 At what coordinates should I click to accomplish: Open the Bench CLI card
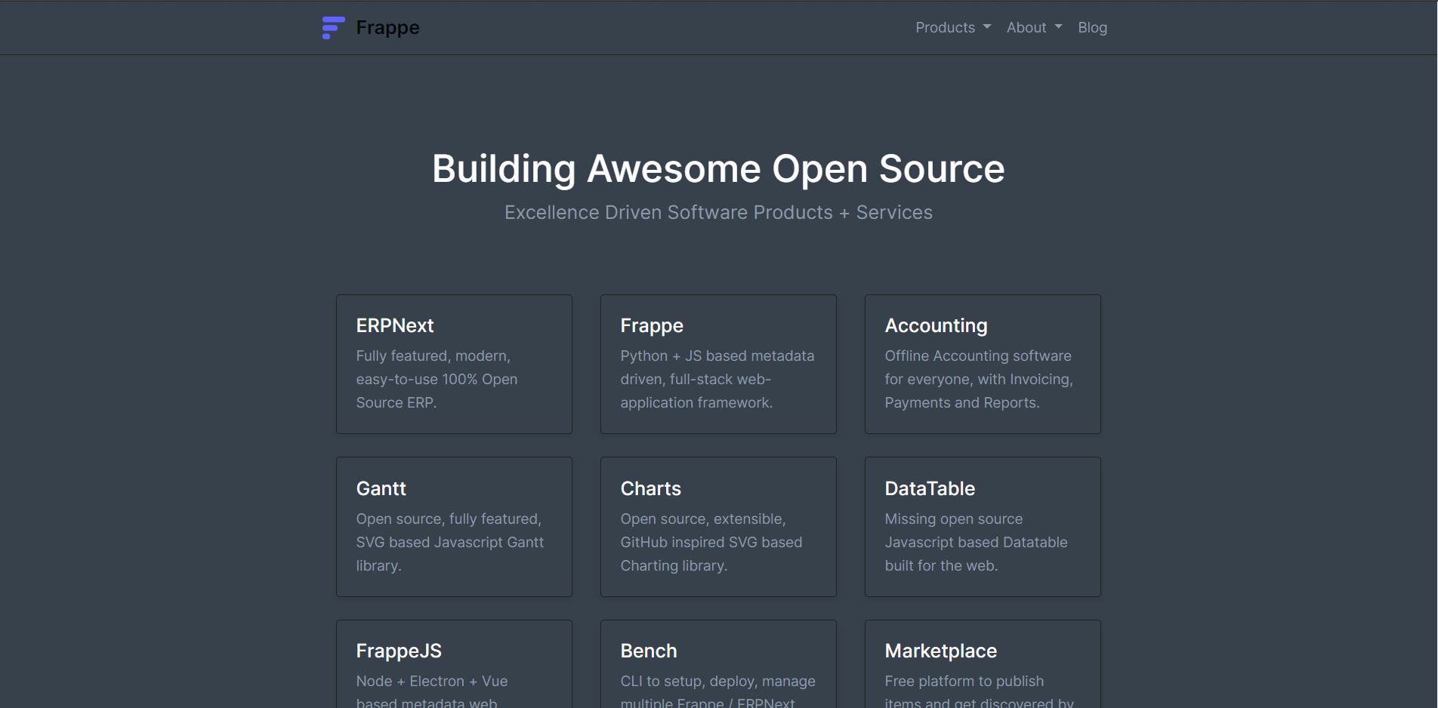pos(718,664)
